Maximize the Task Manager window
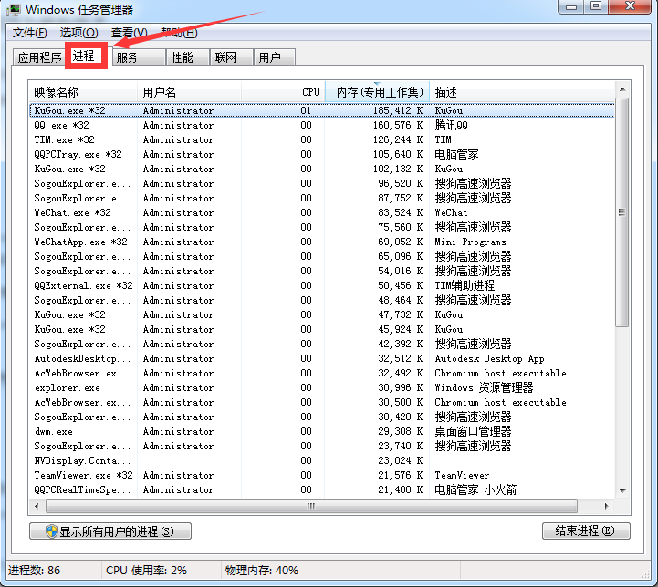This screenshot has width=658, height=587. pos(595,6)
